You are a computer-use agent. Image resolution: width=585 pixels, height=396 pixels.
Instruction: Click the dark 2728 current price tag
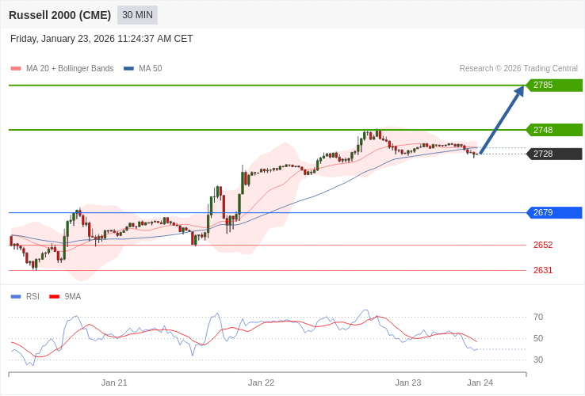pos(554,154)
